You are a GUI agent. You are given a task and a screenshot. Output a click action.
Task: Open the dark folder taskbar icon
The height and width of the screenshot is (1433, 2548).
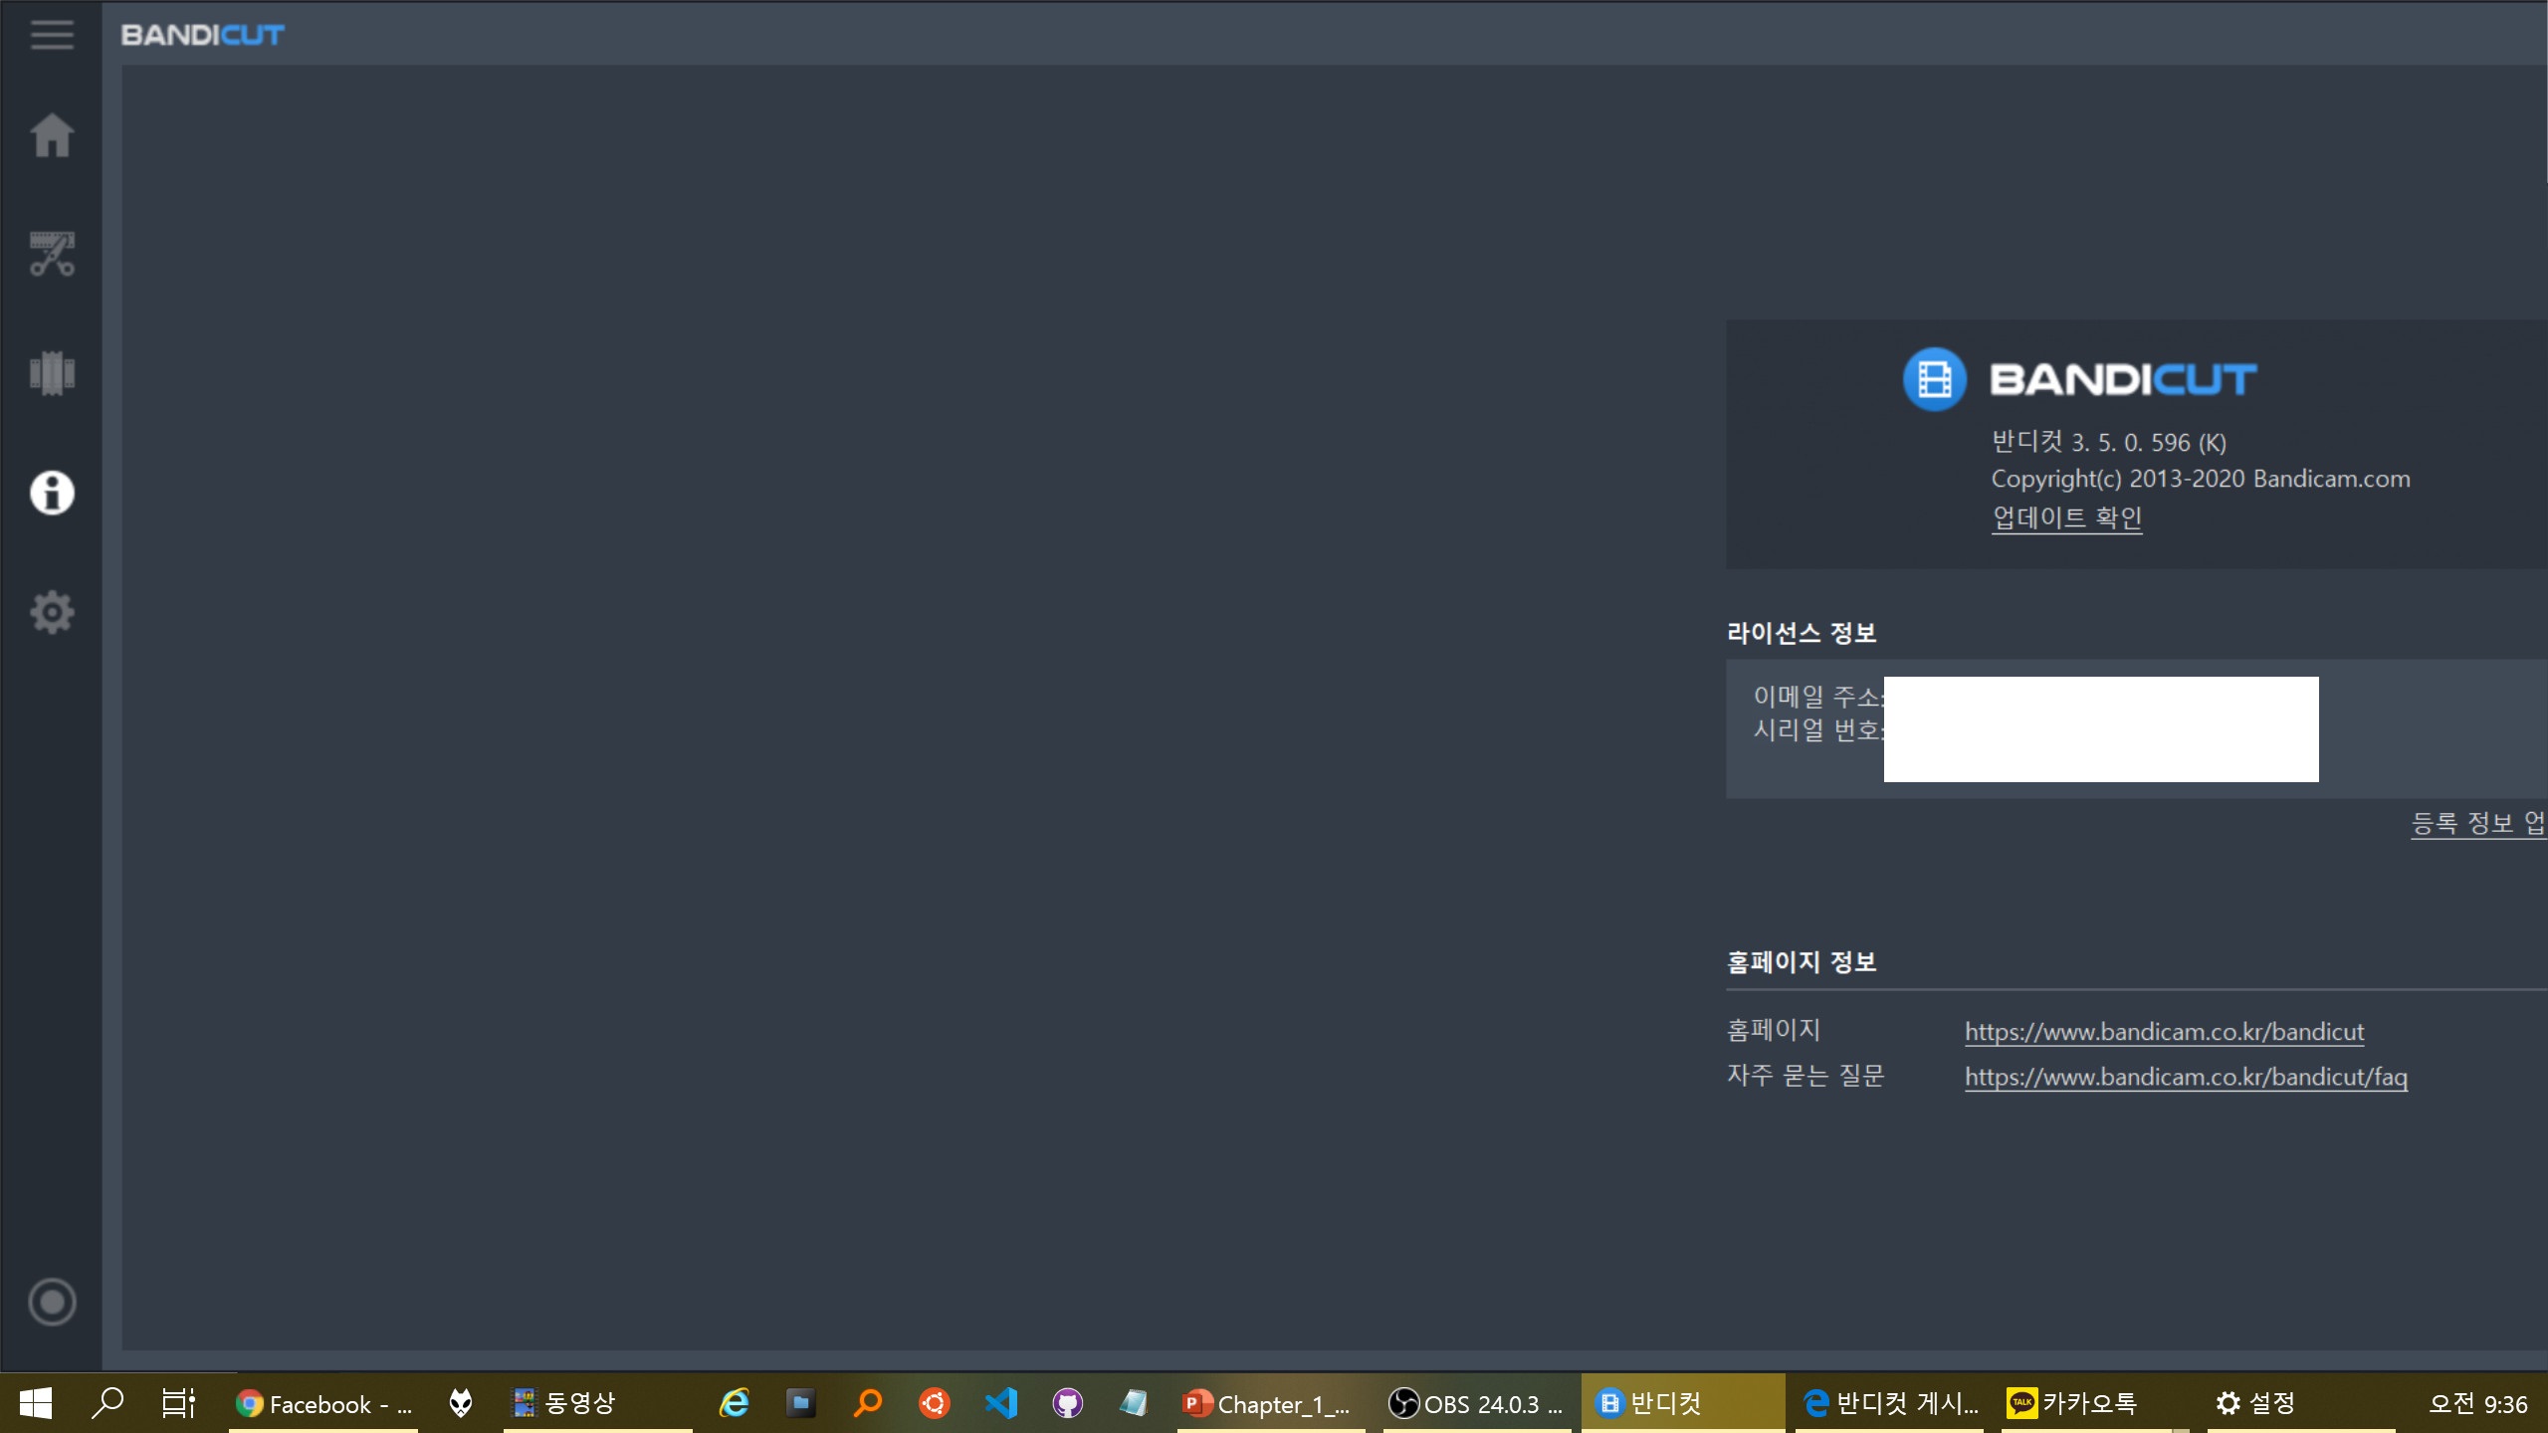pyautogui.click(x=800, y=1403)
